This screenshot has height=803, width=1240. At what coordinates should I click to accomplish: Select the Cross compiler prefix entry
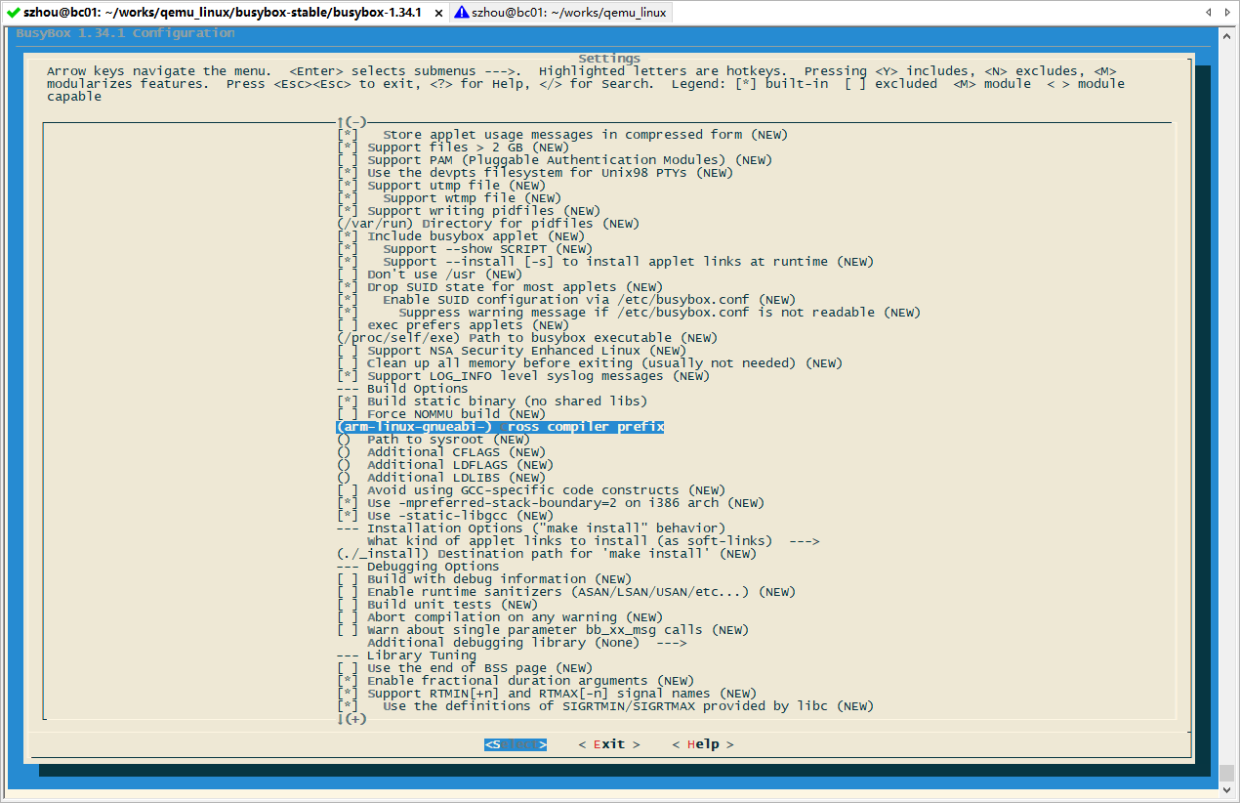coord(500,427)
